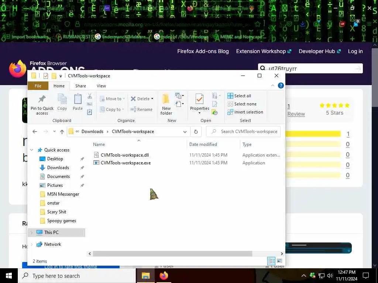Open Spoopy games folder in sidebar
This screenshot has width=378, height=283.
point(62,221)
